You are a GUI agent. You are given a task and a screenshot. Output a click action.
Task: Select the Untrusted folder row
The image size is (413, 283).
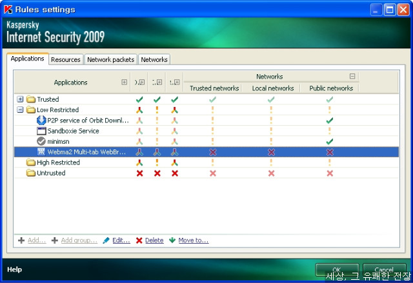[206, 173]
